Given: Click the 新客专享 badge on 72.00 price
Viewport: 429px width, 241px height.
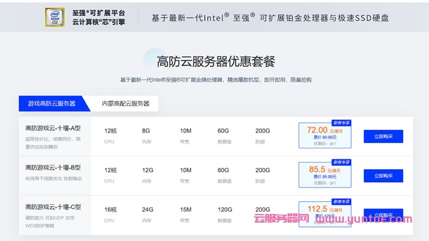Looking at the screenshot, I should pyautogui.click(x=341, y=123).
